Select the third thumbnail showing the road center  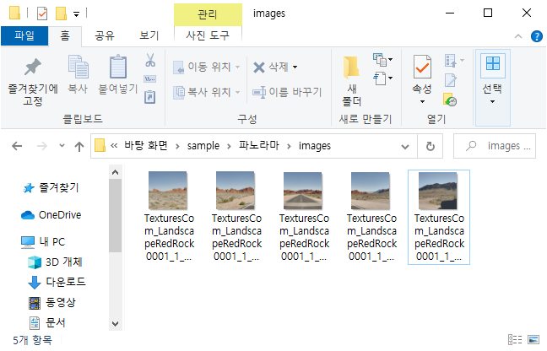[x=303, y=191]
